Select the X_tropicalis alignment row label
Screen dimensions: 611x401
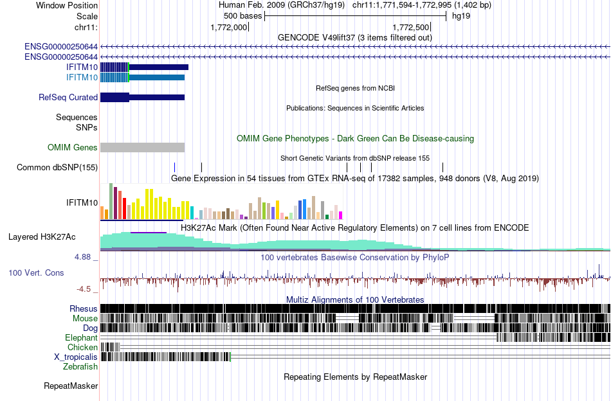pos(76,357)
